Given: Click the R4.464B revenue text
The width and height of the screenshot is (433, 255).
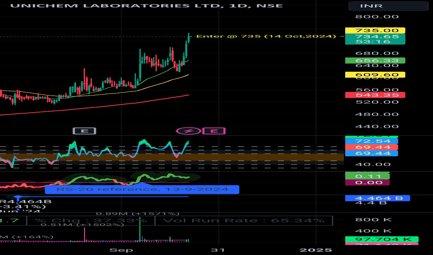Looking at the screenshot, I should tap(26, 201).
